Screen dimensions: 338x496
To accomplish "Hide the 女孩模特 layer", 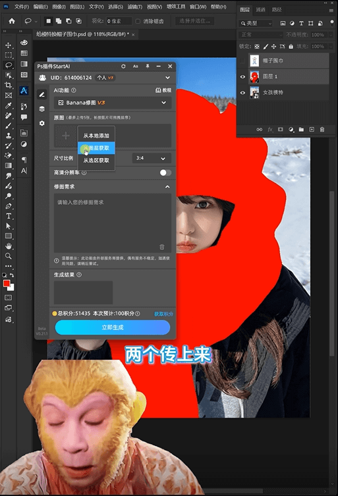I will click(242, 93).
